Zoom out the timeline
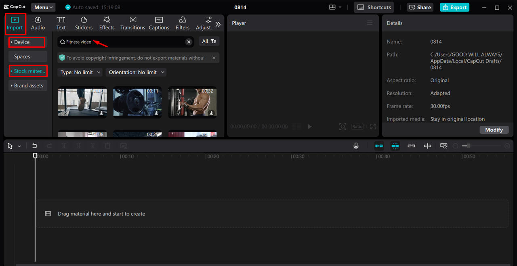Image resolution: width=517 pixels, height=266 pixels. coord(456,146)
